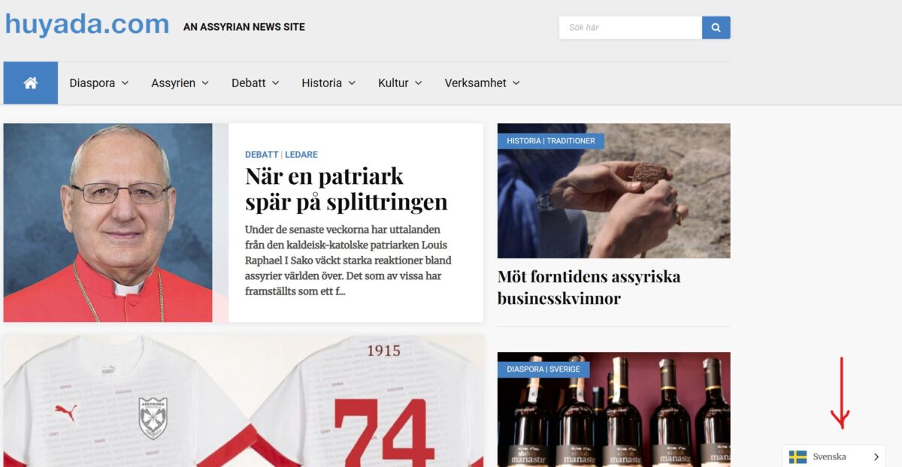The width and height of the screenshot is (902, 467).
Task: Click the home icon in navigation bar
Action: click(x=31, y=83)
